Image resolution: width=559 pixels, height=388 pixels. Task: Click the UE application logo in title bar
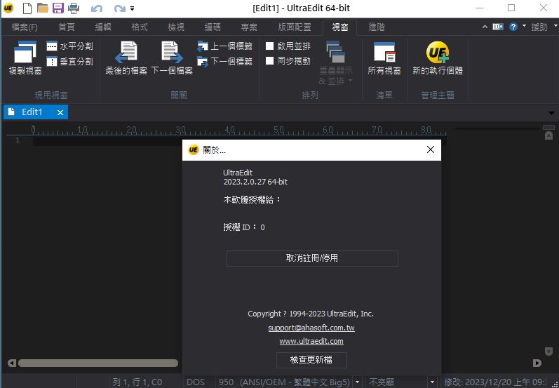8,8
